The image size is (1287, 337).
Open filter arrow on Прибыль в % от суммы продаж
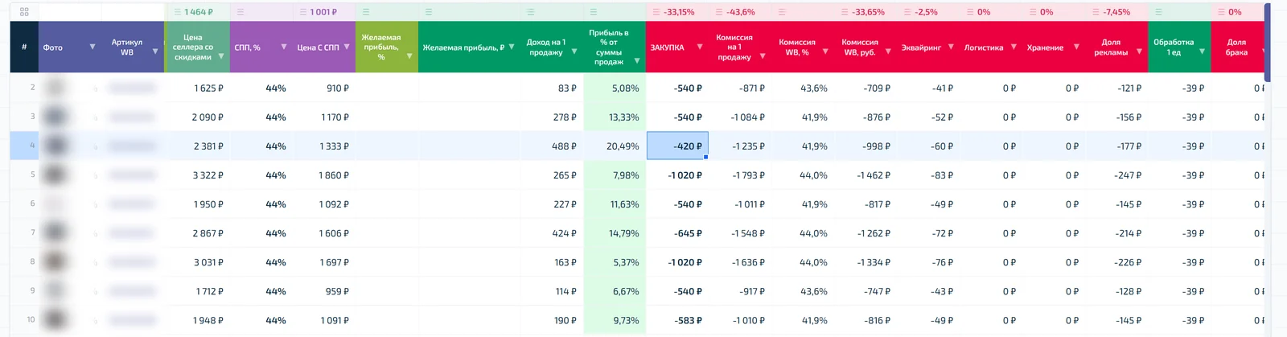637,61
